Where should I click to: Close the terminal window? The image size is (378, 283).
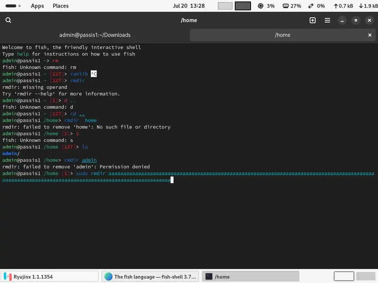369,21
